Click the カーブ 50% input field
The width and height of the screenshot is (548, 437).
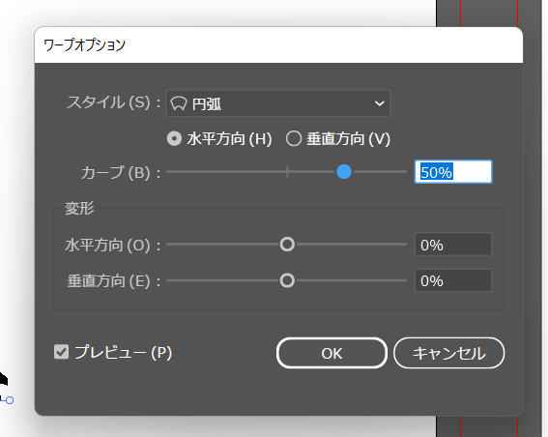point(453,172)
